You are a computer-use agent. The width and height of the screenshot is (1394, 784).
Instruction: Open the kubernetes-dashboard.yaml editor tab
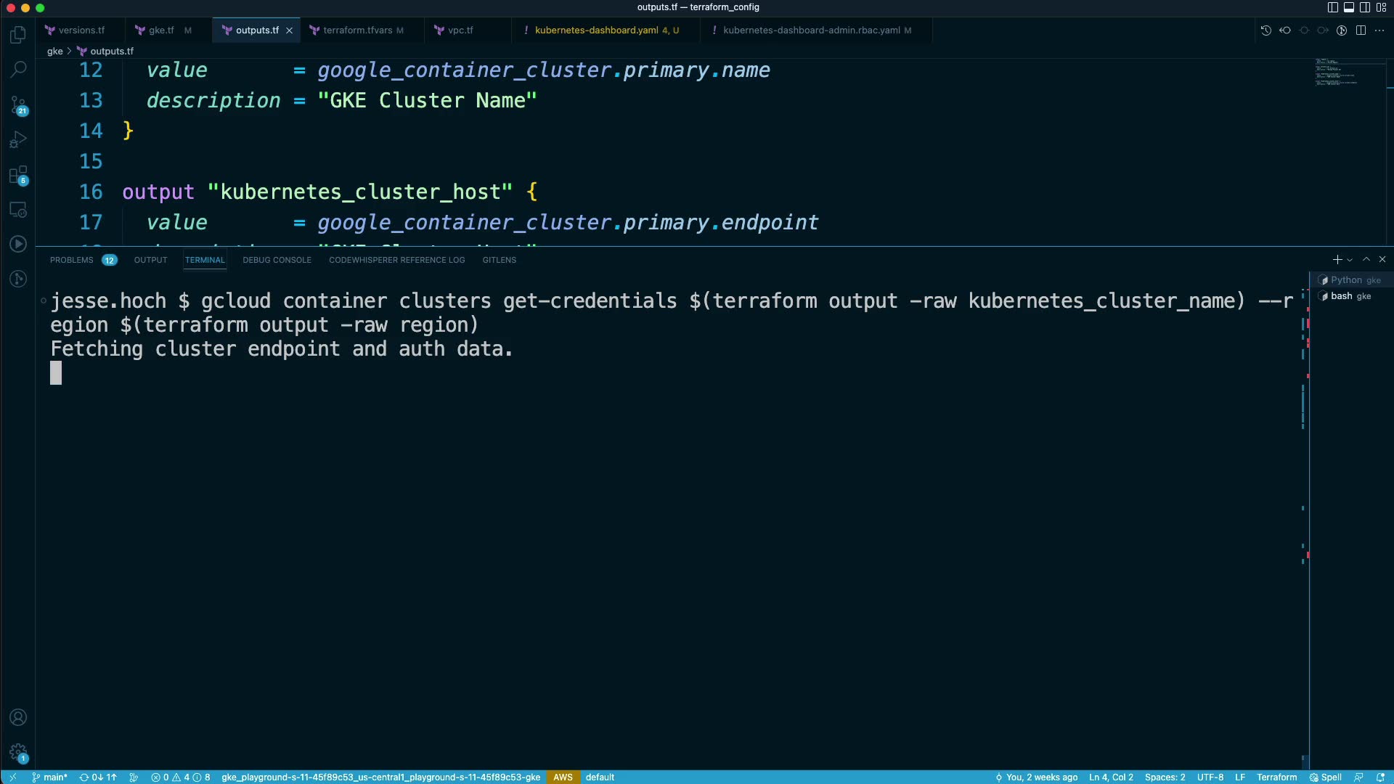(596, 30)
